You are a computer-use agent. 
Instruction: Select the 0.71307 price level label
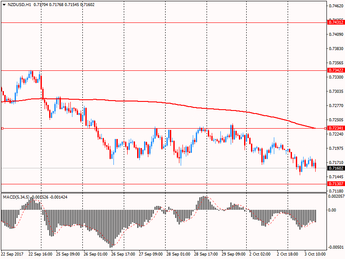336,184
